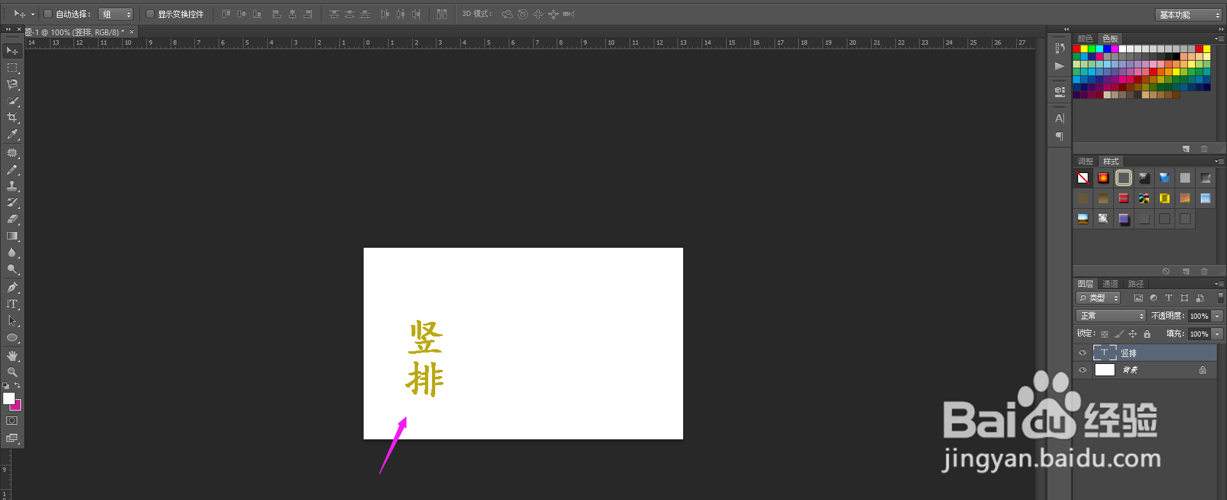This screenshot has height=500, width=1227.
Task: Click the align top edges icon
Action: click(x=226, y=14)
